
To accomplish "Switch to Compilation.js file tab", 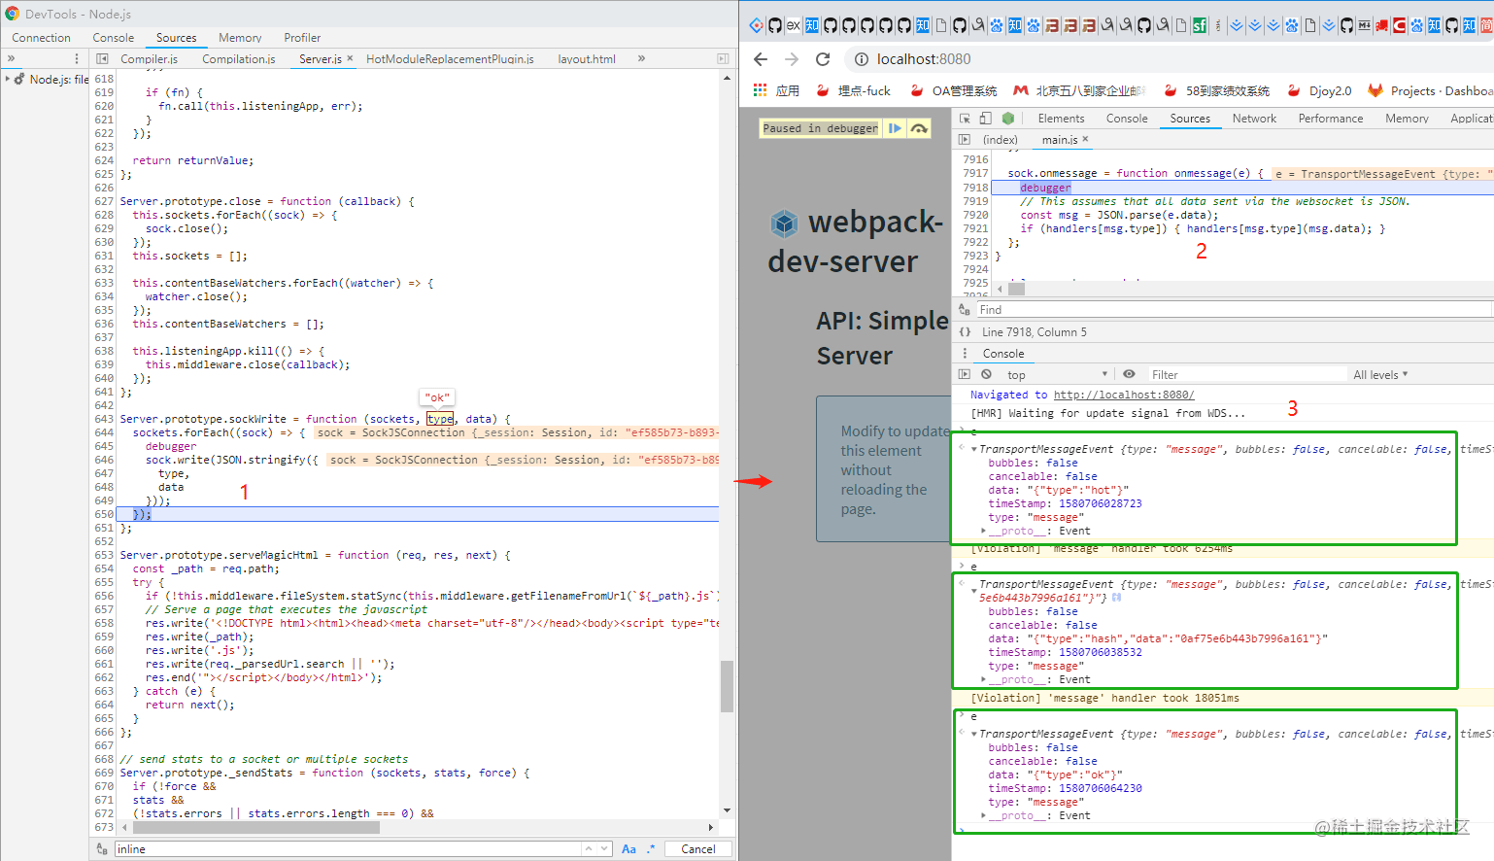I will coord(239,59).
